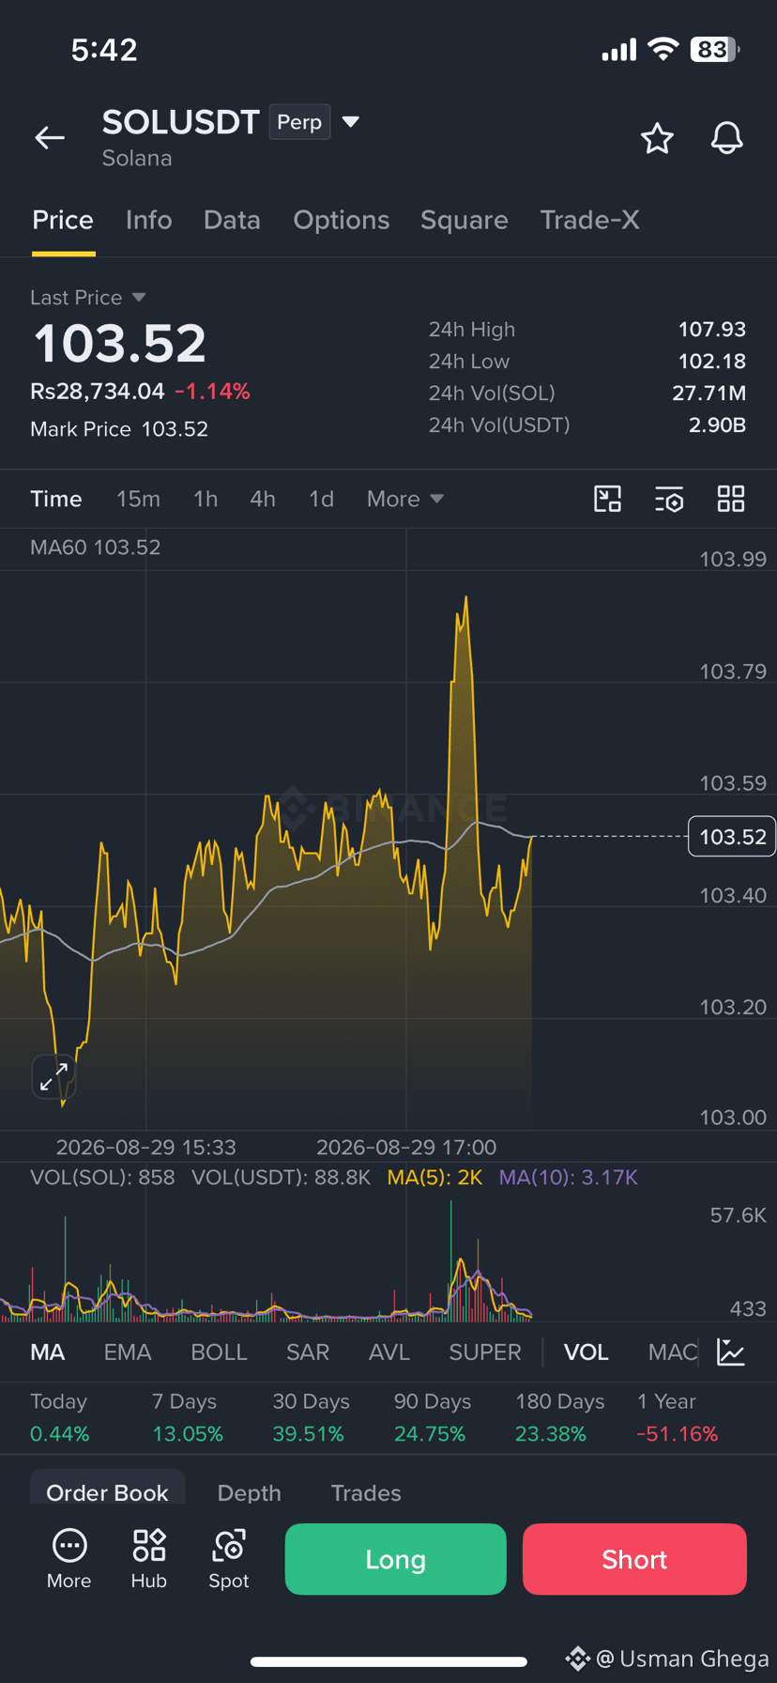
Task: Switch to Spot trading icon
Action: click(229, 1559)
